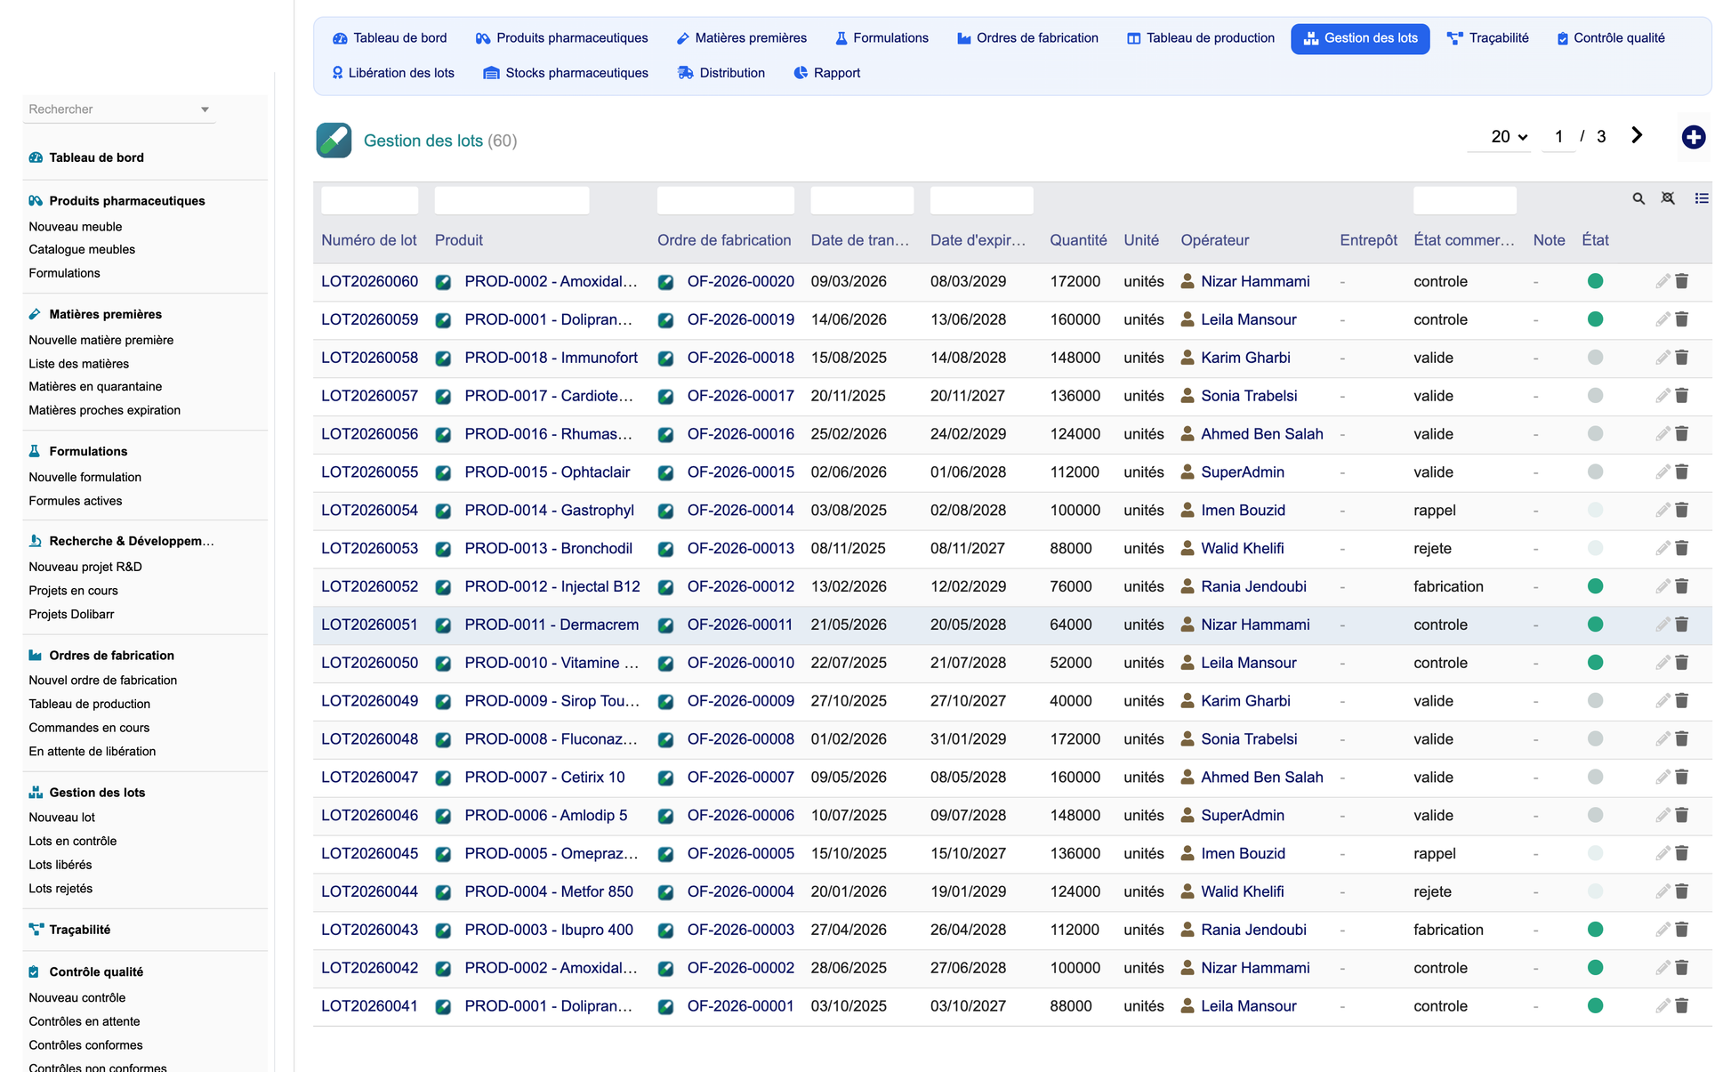
Task: Click the Numéro de lot filter field
Action: (369, 200)
